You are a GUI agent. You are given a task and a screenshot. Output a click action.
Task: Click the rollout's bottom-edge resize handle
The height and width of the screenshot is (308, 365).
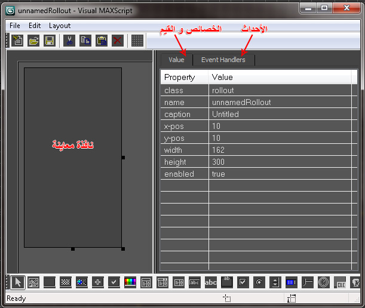(73, 249)
